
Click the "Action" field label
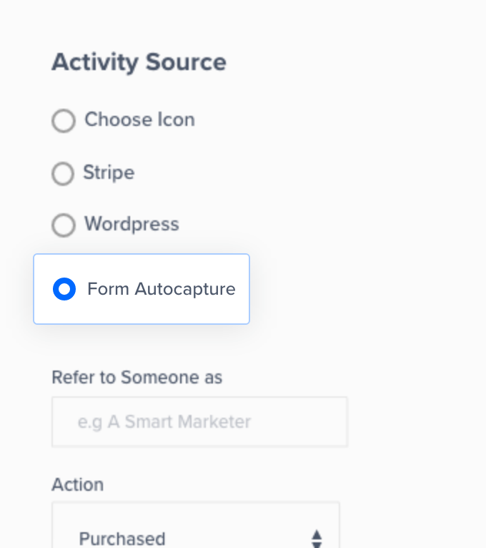(x=77, y=484)
